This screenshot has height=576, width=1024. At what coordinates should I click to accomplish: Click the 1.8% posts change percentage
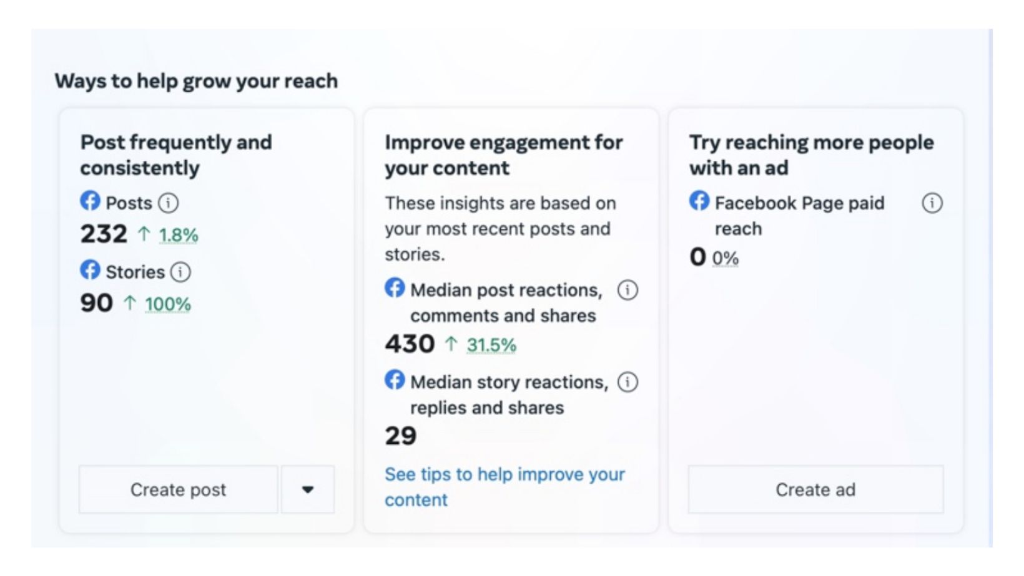[178, 235]
